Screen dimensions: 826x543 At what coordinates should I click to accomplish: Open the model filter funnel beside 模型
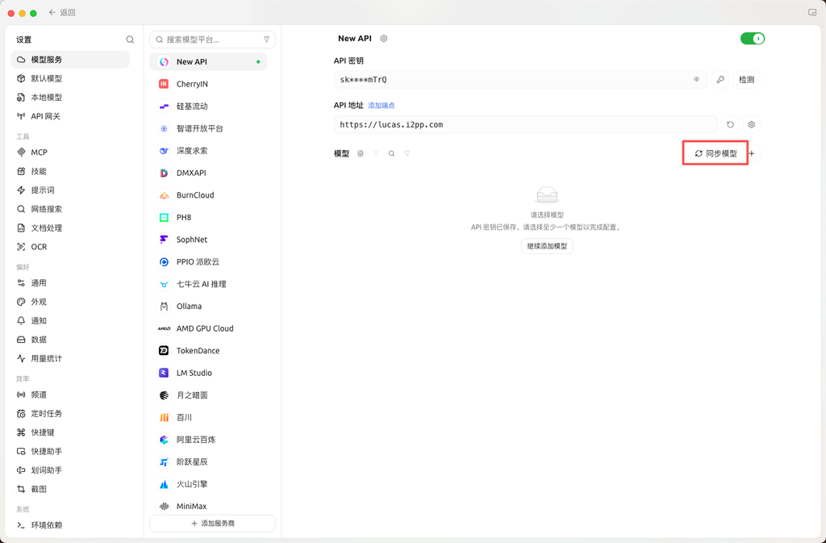tap(407, 154)
